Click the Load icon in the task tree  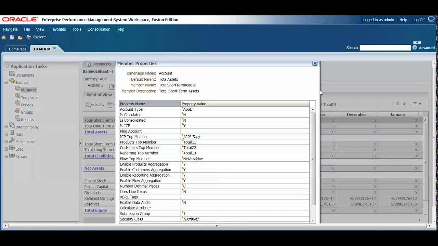pos(12,148)
